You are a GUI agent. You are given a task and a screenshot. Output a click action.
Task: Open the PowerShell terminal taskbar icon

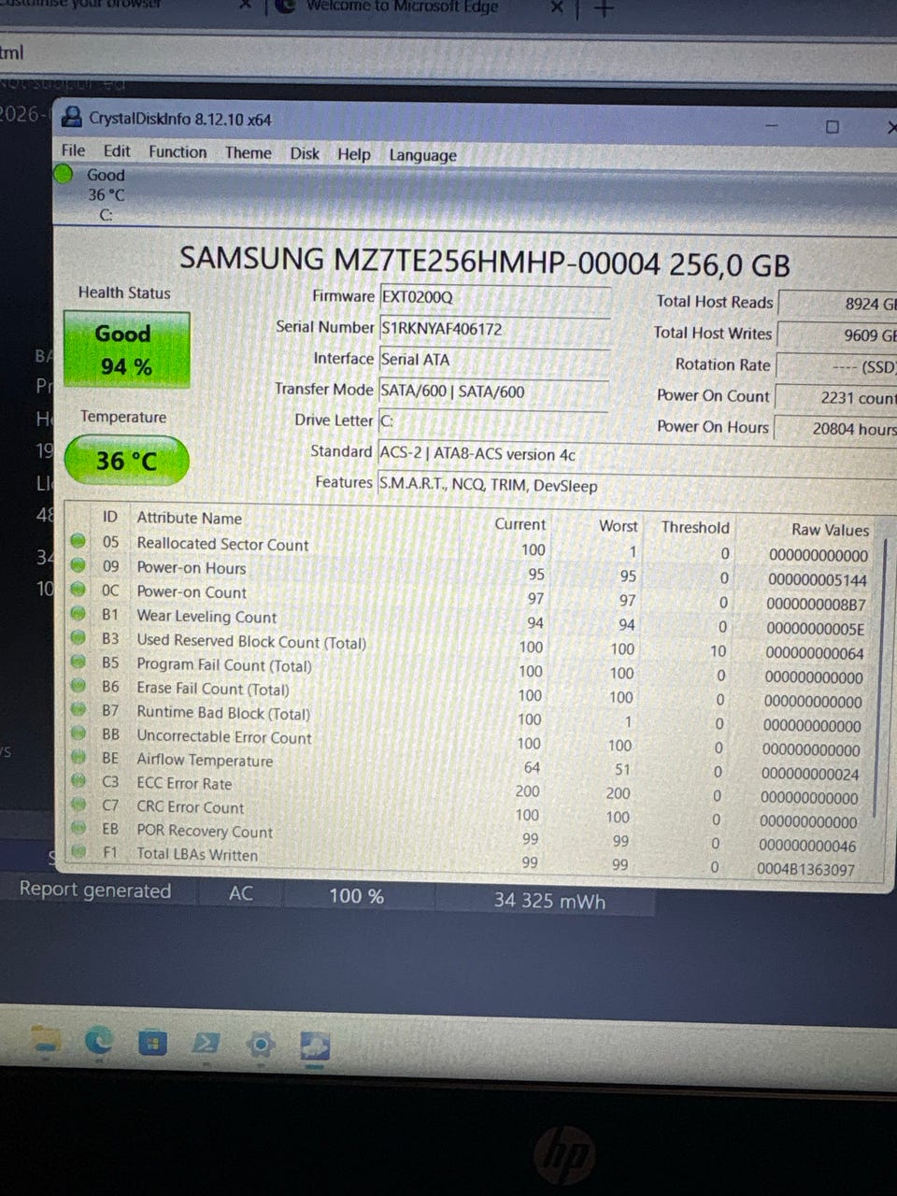click(x=206, y=1043)
